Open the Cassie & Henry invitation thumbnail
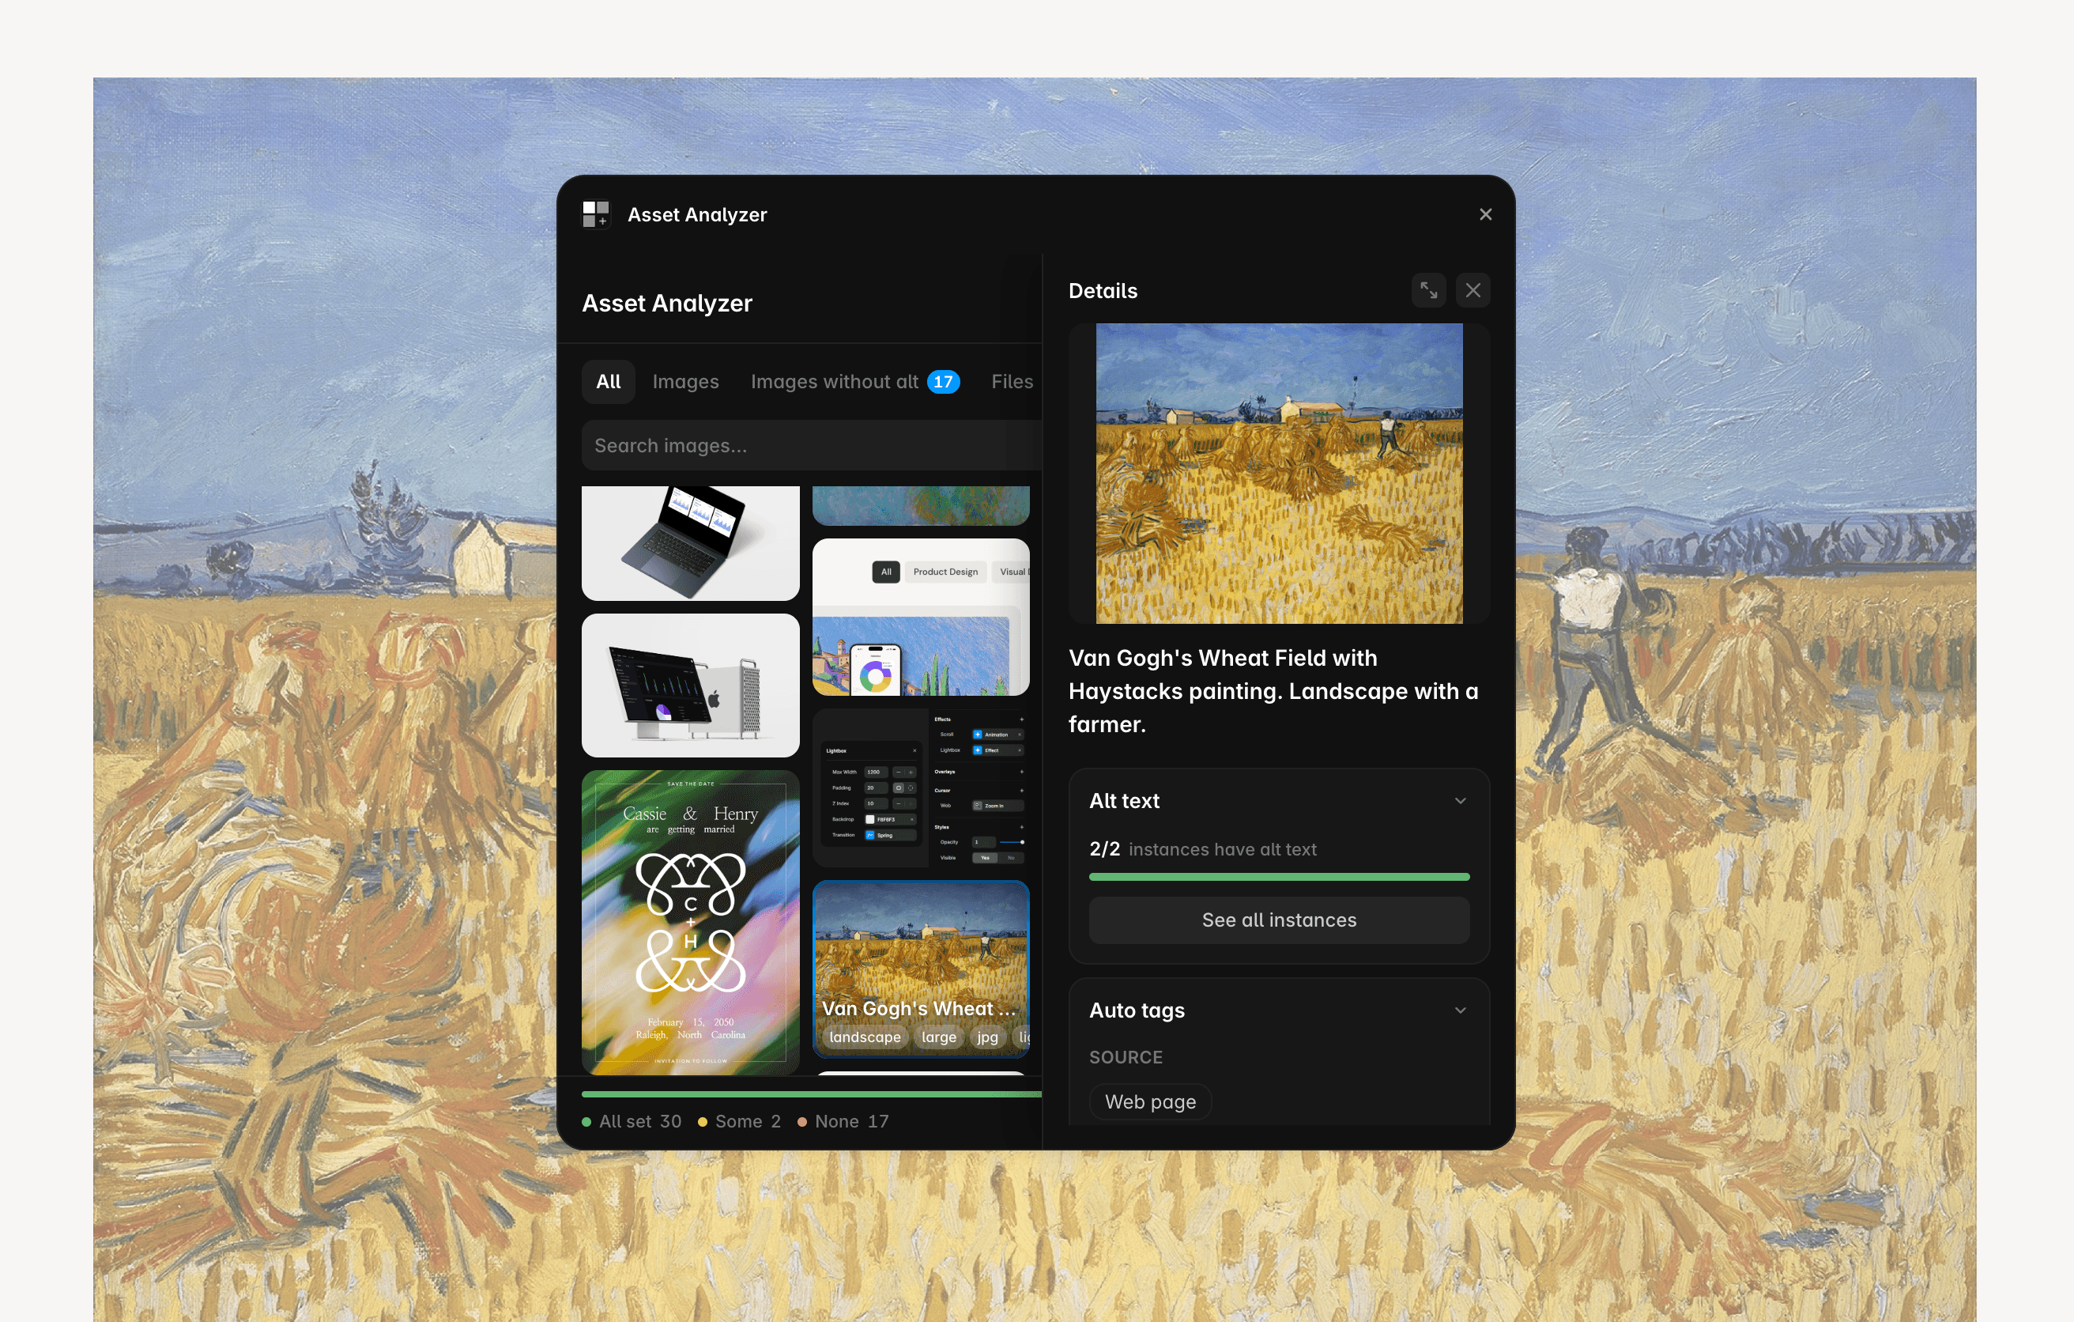Screen dimensions: 2074x1322 [x=691, y=922]
